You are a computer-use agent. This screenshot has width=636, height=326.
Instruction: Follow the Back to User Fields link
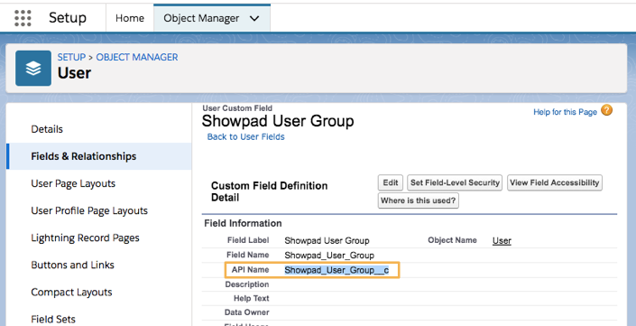[x=245, y=137]
